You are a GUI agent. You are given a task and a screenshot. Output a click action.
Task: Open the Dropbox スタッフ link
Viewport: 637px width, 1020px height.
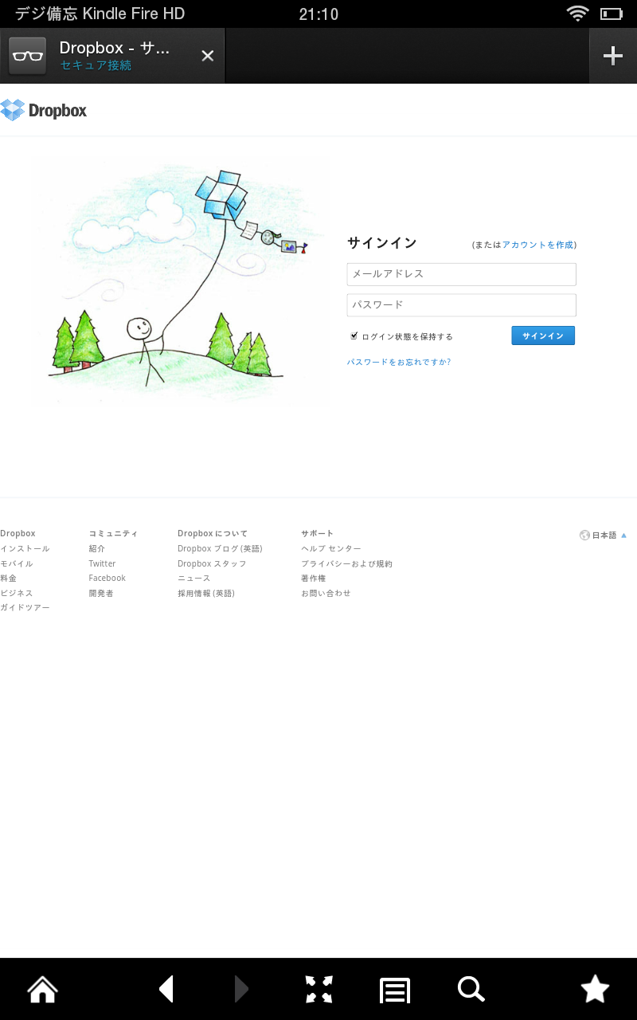click(x=212, y=563)
